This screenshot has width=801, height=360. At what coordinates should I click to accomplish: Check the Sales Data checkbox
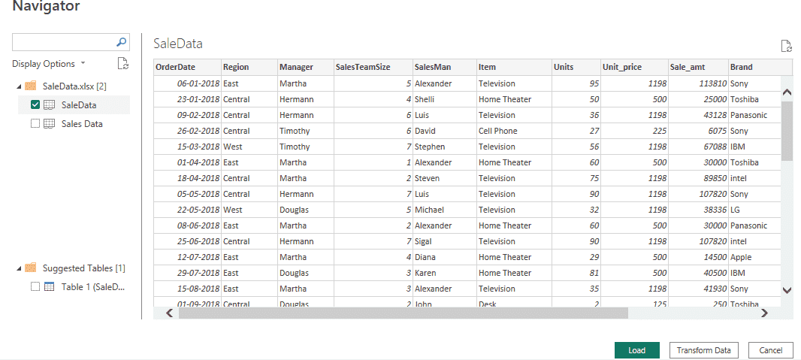pyautogui.click(x=35, y=124)
